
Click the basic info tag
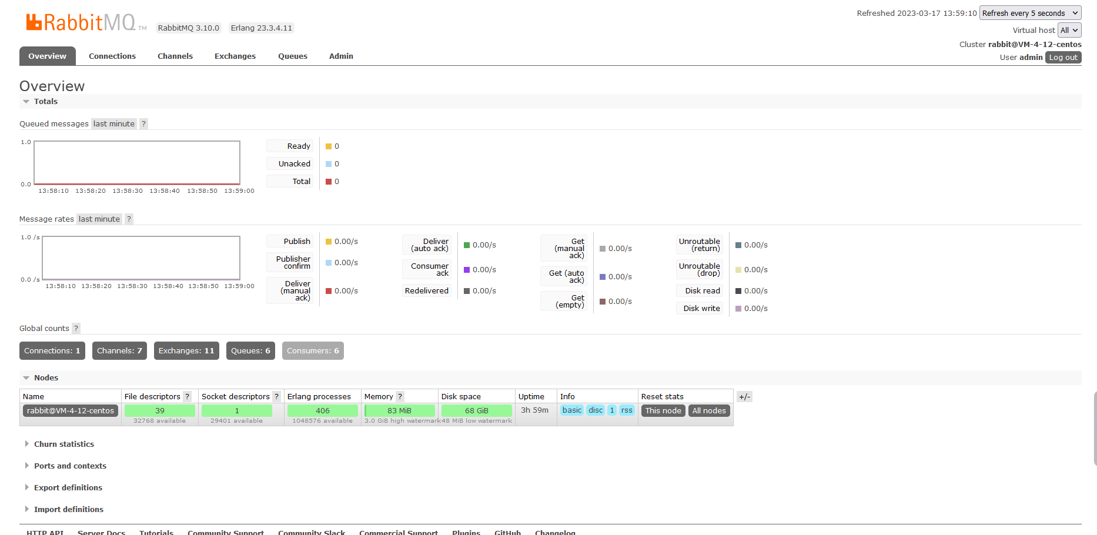tap(572, 410)
